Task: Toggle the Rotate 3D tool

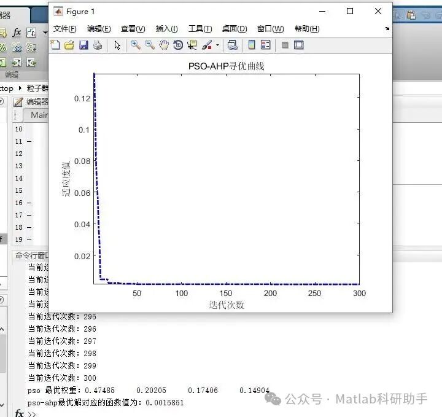Action: click(178, 45)
